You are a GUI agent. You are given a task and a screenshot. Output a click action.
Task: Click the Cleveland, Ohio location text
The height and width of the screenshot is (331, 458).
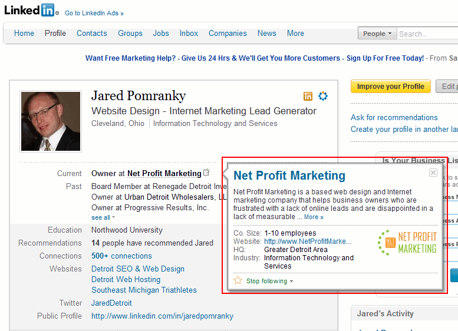click(118, 124)
